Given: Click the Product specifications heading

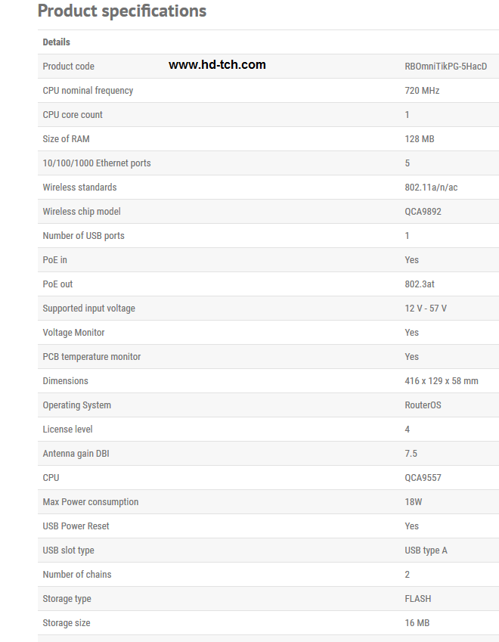Looking at the screenshot, I should (x=122, y=11).
